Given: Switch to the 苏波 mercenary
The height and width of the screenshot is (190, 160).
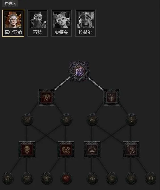Looking at the screenshot, I should click(x=38, y=23).
